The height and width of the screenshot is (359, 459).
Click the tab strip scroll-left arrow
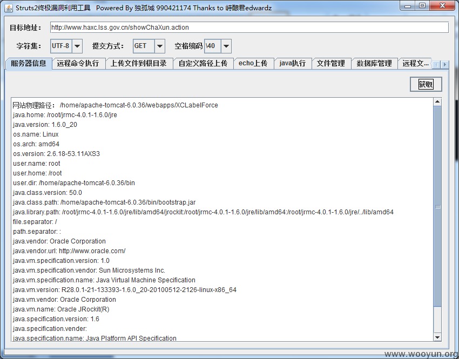[x=436, y=64]
